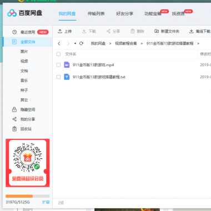This screenshot has height=211, width=211.
Task: Navigate to 我的网盘 in breadcrumb
Action: [98, 43]
